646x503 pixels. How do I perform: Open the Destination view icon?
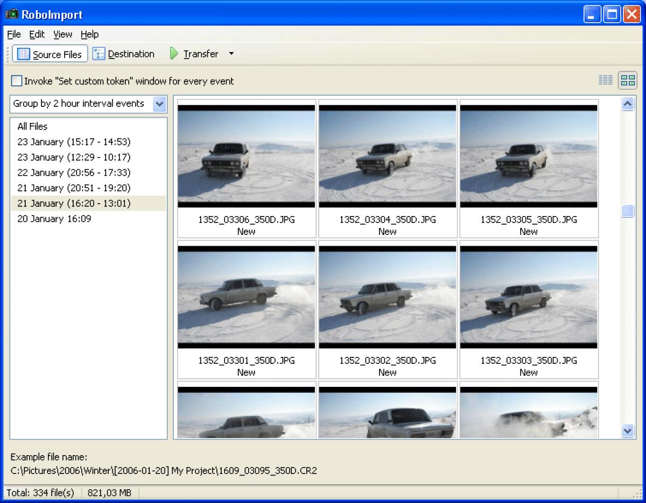pos(124,54)
